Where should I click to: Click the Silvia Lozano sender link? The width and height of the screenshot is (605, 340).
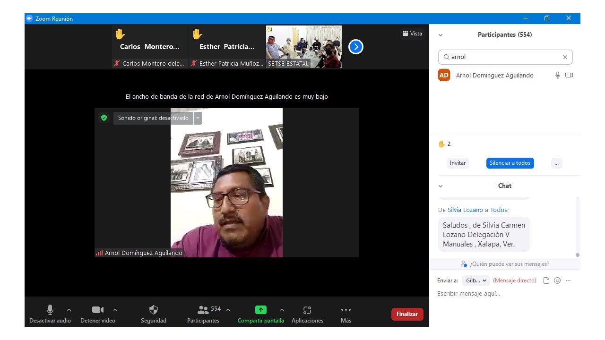465,210
